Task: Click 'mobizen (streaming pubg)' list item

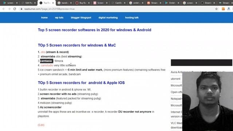Action: (55, 103)
